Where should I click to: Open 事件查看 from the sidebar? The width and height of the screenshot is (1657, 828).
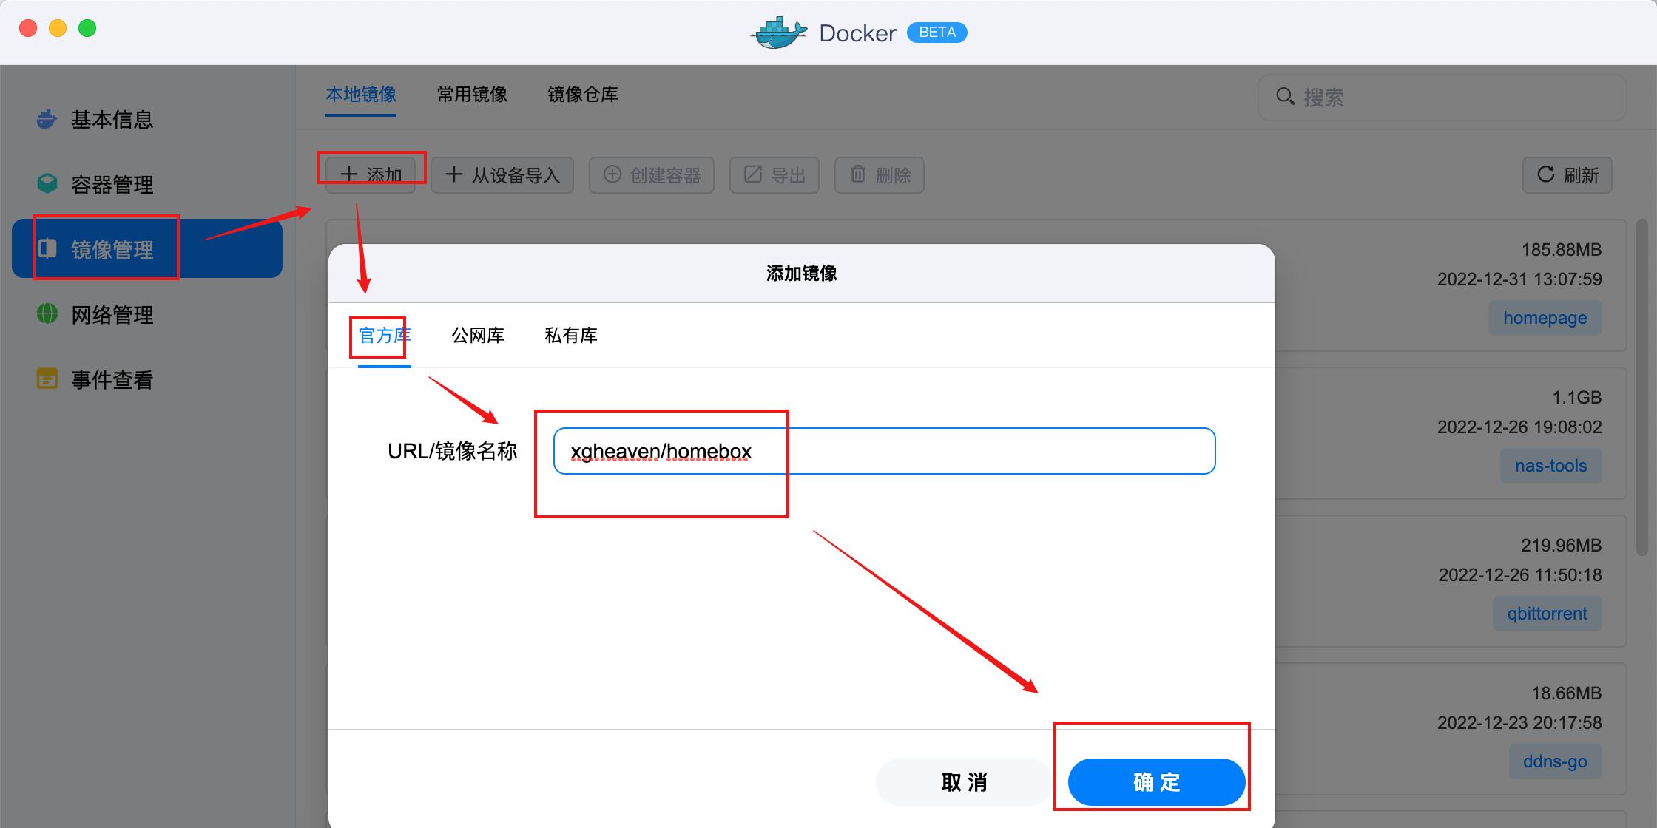tap(111, 380)
